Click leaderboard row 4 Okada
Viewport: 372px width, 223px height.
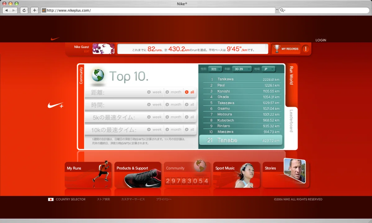point(242,97)
